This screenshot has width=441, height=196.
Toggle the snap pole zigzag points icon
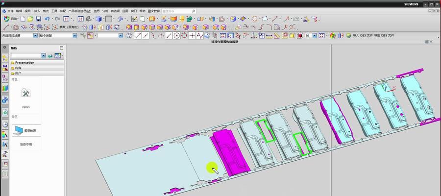point(200,35)
